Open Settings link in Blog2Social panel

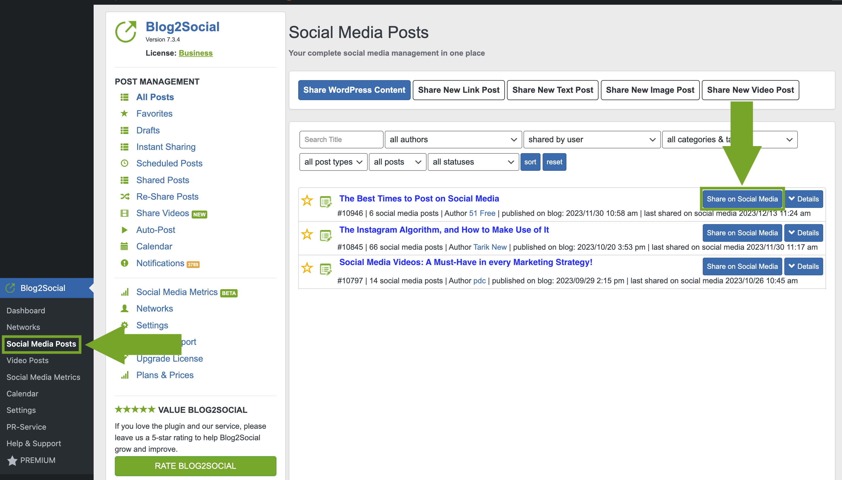[x=152, y=325]
